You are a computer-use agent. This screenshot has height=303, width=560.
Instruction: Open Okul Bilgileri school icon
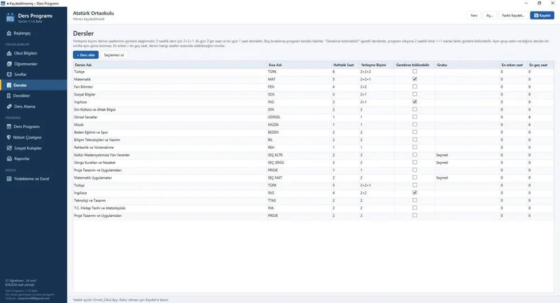(9, 53)
